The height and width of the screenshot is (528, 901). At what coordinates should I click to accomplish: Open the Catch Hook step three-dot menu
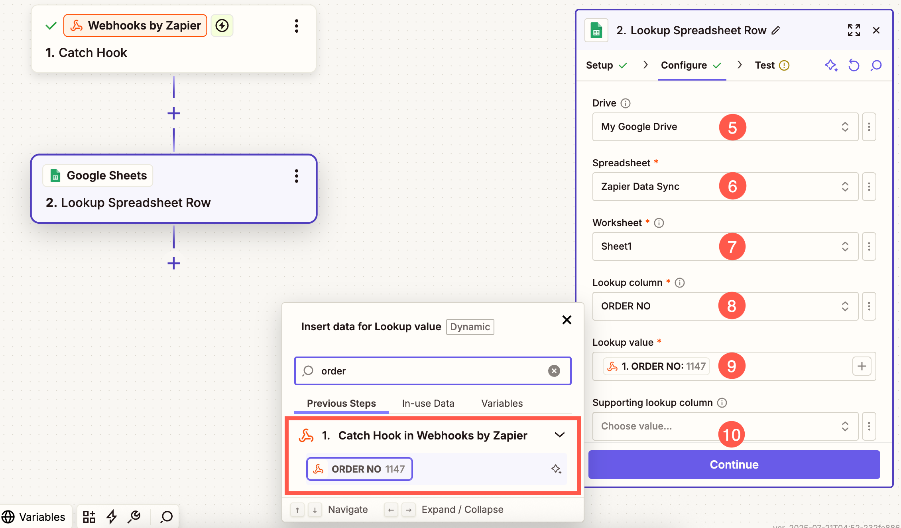click(296, 26)
